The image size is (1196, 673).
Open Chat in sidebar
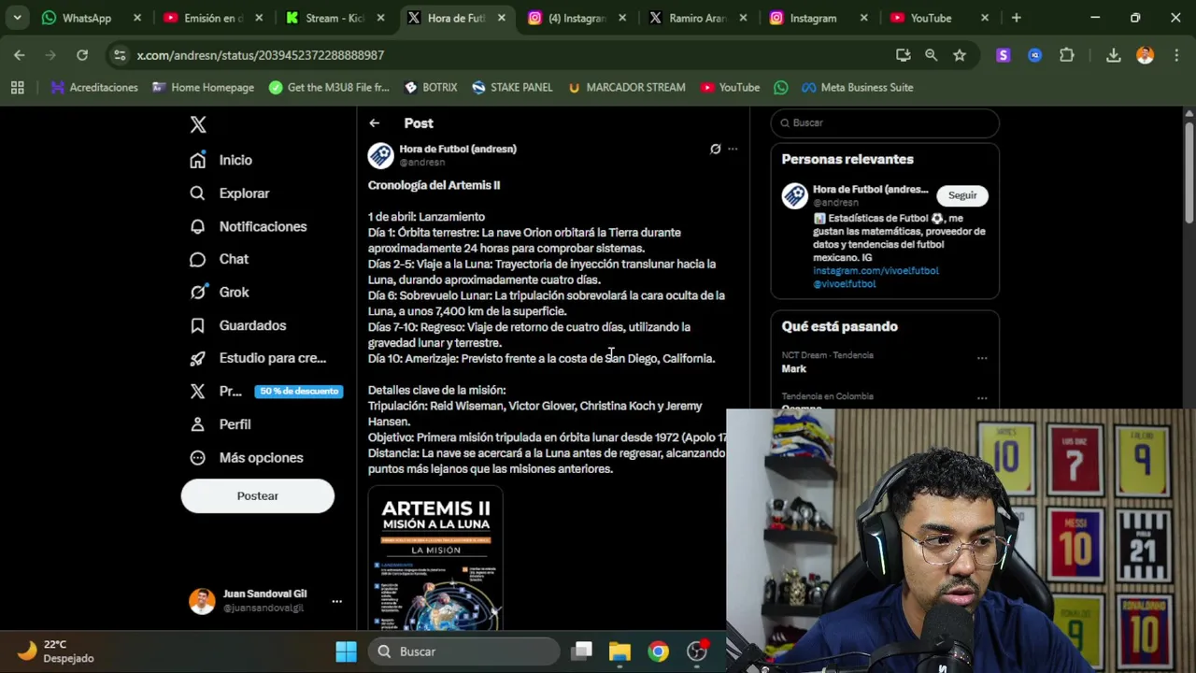coord(220,259)
